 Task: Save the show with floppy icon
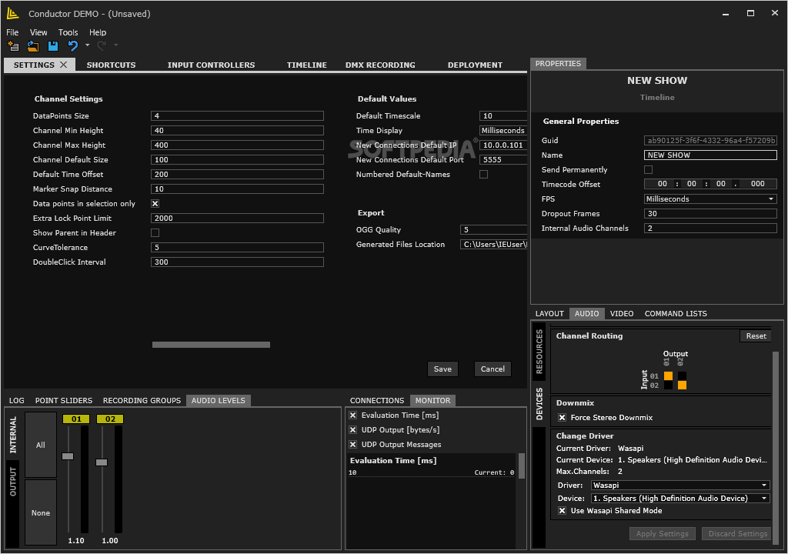(x=53, y=46)
